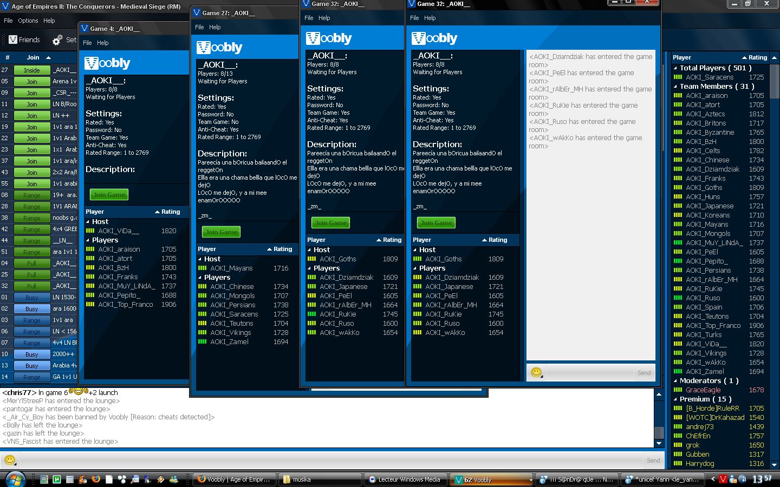Collapse the Team Members group
780x487 pixels.
pyautogui.click(x=675, y=87)
